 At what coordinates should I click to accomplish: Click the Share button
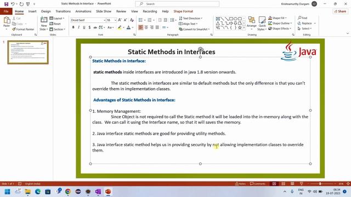(x=340, y=11)
